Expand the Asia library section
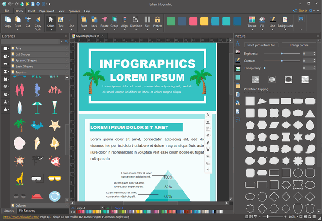 (18, 48)
